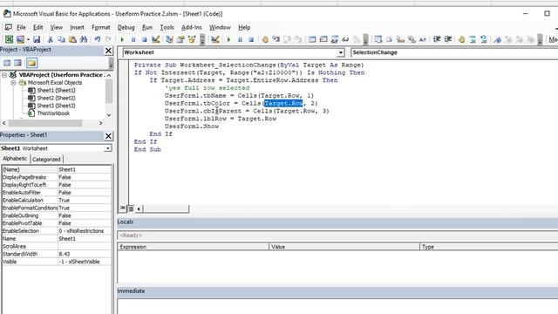The height and width of the screenshot is (314, 558).
Task: Switch to Procedure View button
Action: [x=122, y=208]
